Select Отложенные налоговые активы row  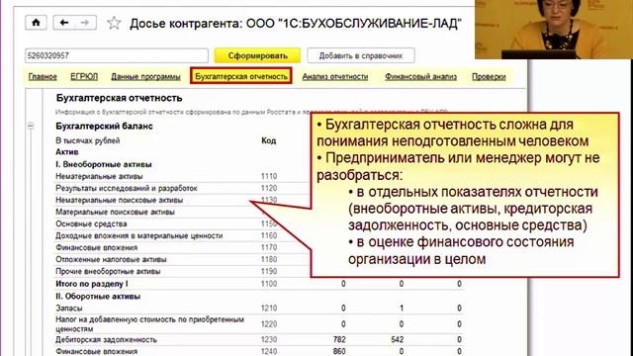tap(111, 259)
